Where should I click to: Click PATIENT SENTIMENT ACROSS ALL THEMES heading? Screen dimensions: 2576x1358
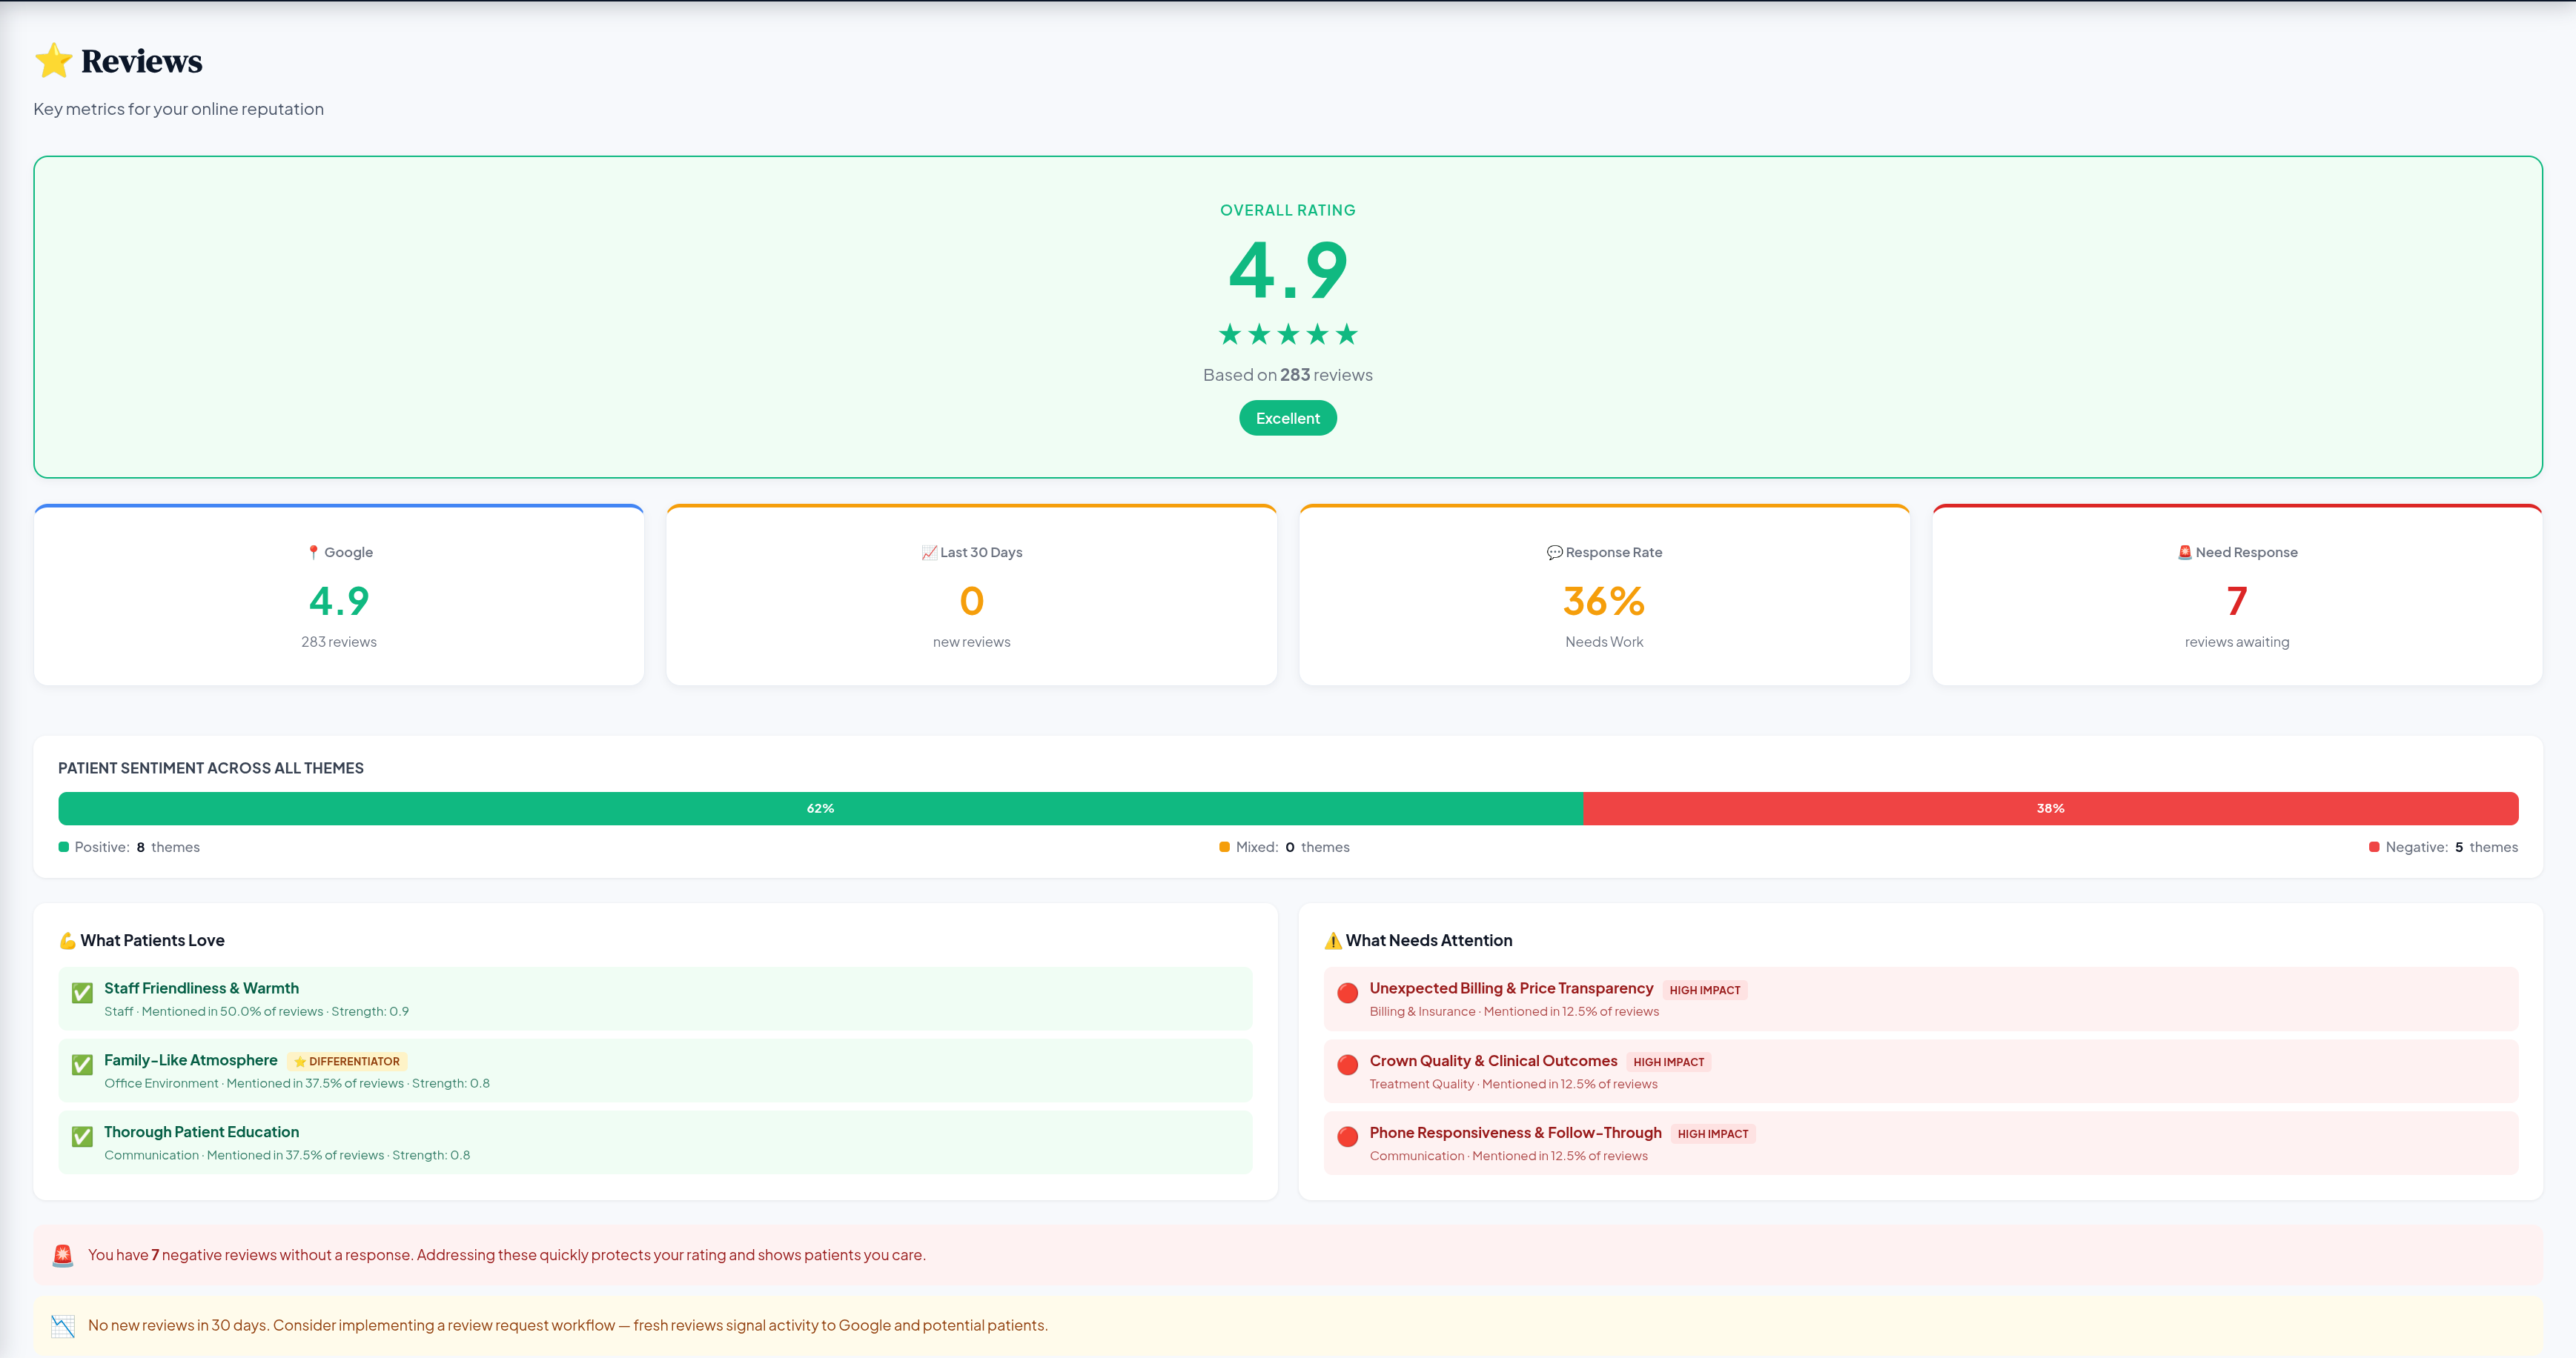tap(211, 768)
